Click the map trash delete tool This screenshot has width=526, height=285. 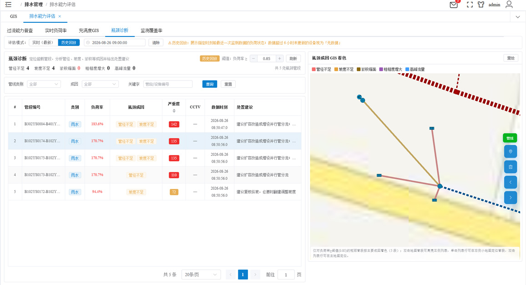click(x=511, y=167)
